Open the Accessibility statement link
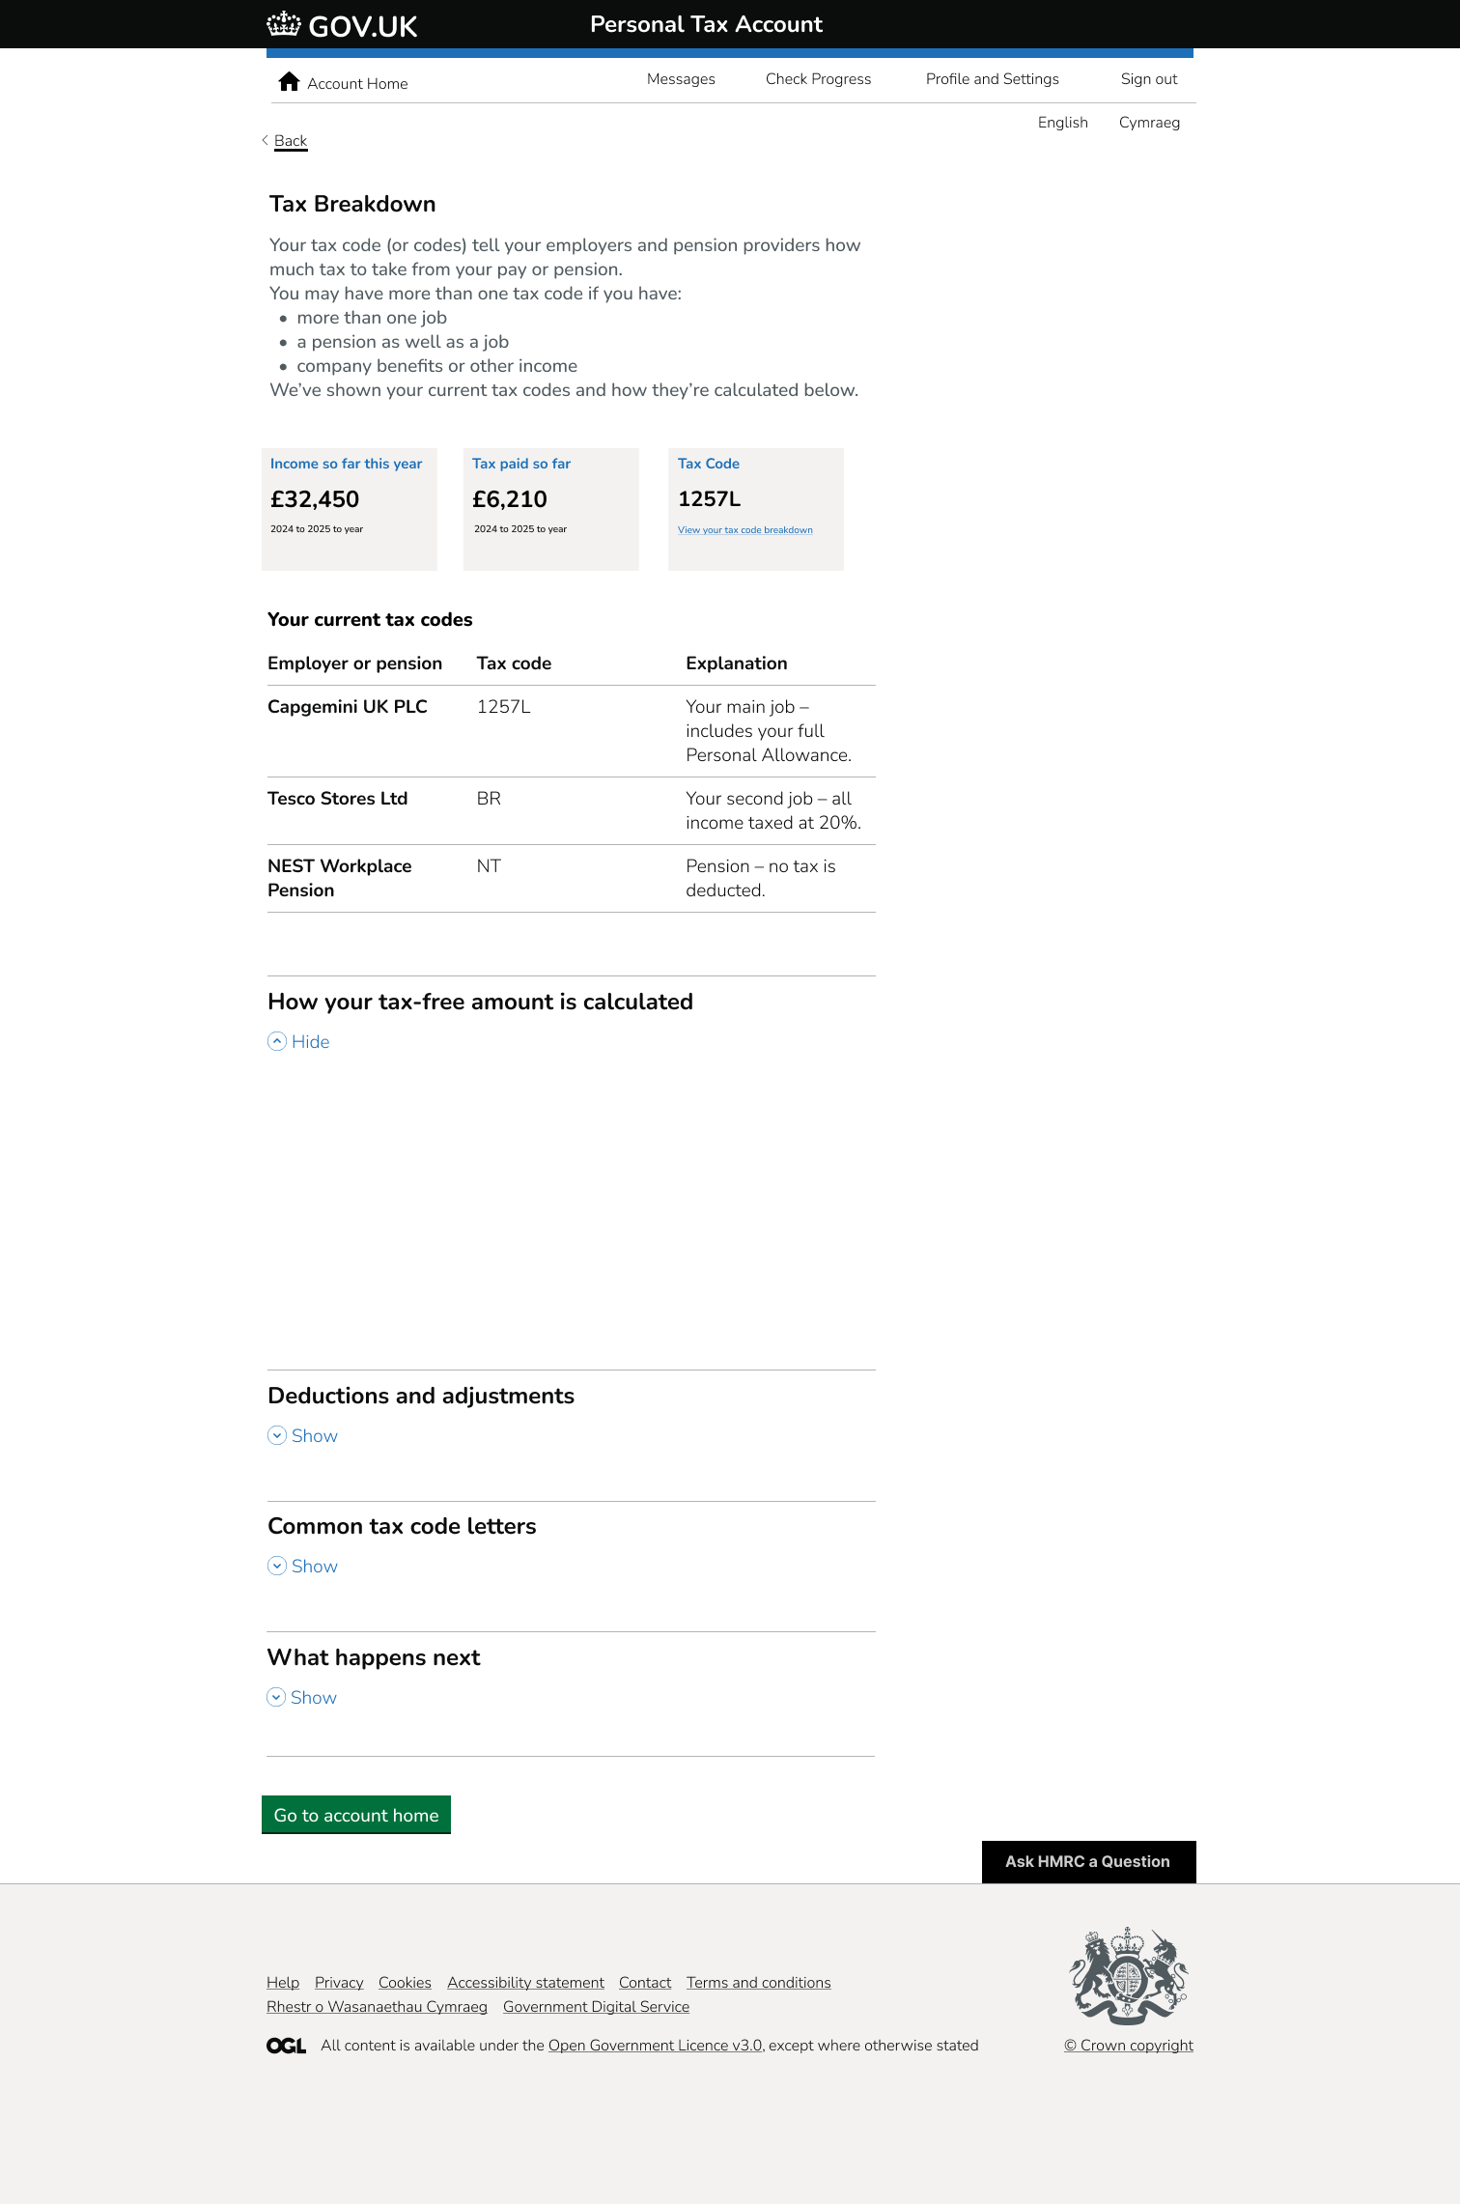1460x2204 pixels. point(525,1983)
